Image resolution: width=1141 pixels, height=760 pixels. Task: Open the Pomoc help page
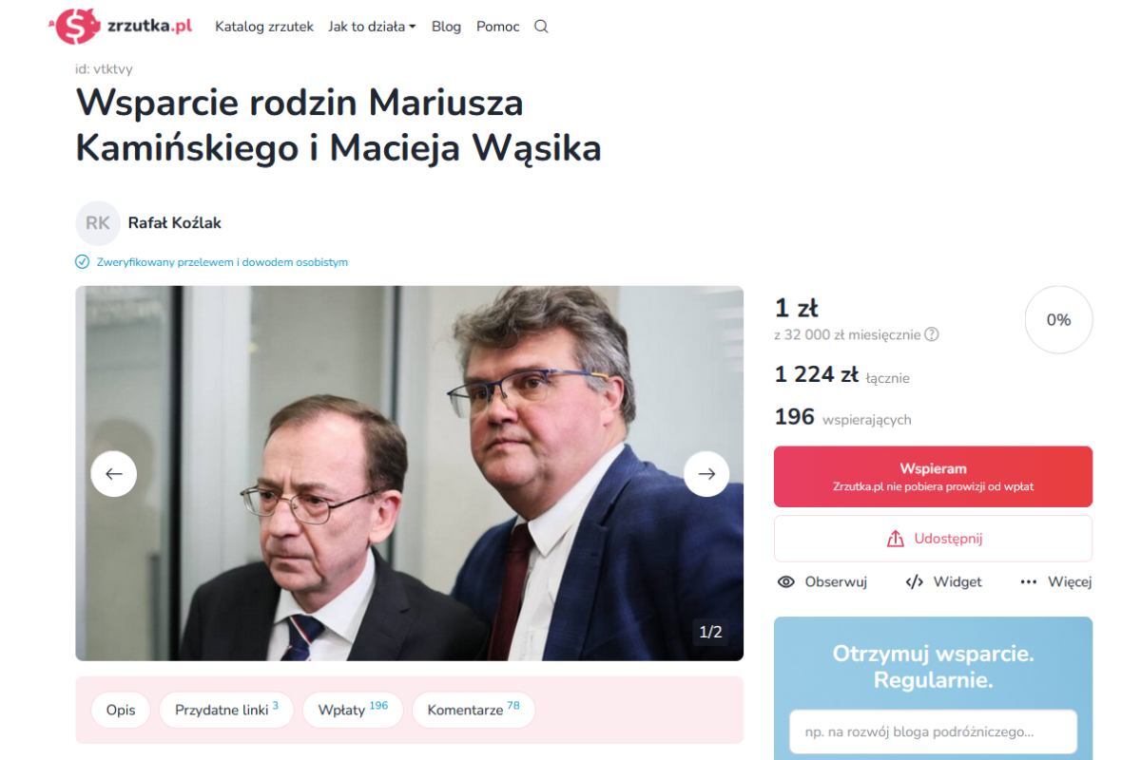click(x=497, y=27)
